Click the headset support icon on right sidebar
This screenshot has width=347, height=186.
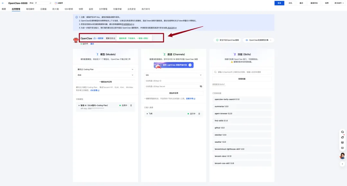343,132
